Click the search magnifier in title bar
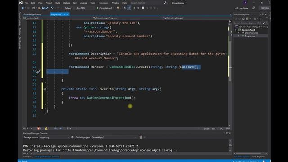 165,3
